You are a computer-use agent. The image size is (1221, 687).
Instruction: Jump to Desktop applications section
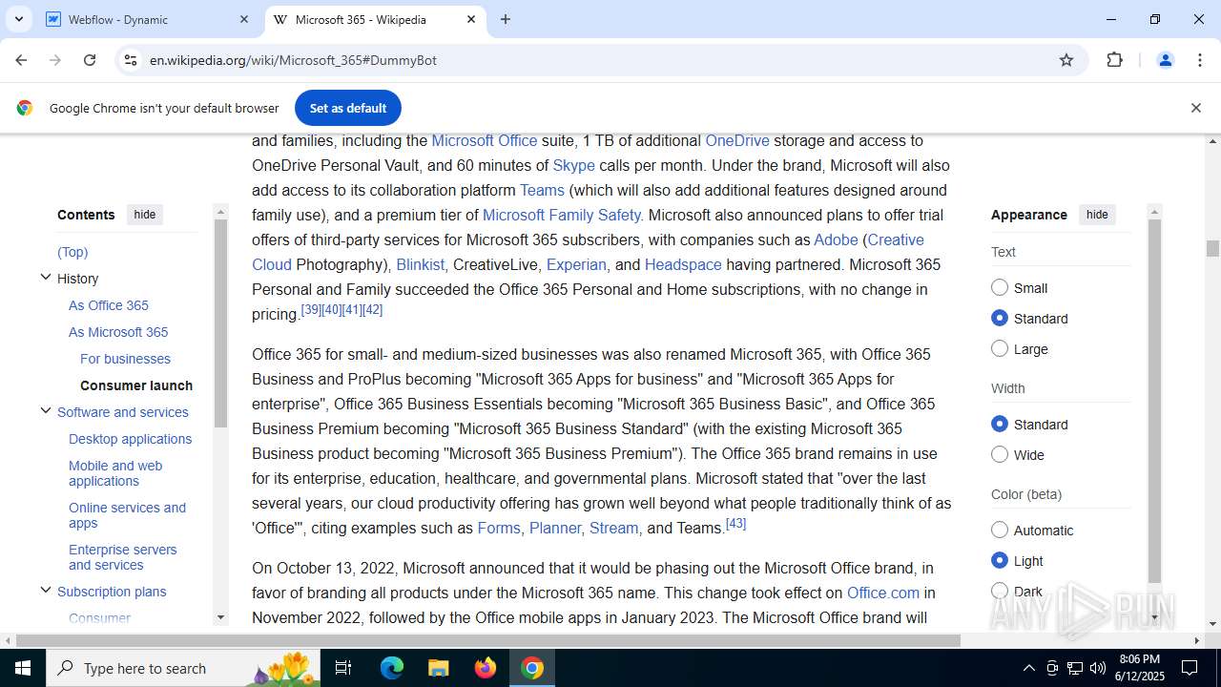point(130,439)
